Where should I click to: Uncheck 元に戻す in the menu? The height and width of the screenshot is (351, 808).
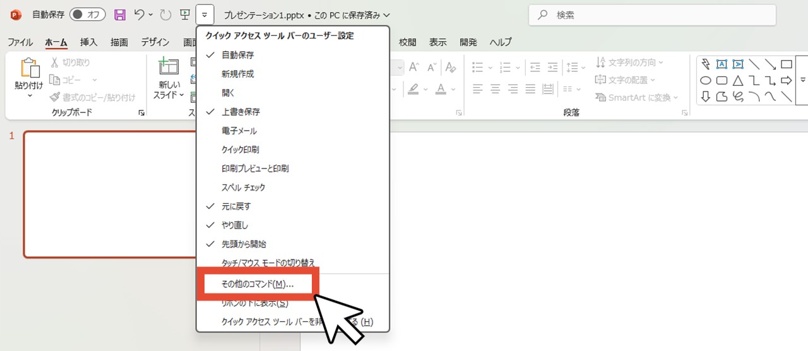(293, 206)
